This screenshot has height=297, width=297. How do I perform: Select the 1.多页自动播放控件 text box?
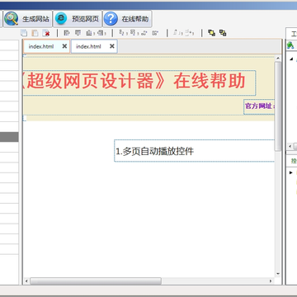tap(194, 151)
